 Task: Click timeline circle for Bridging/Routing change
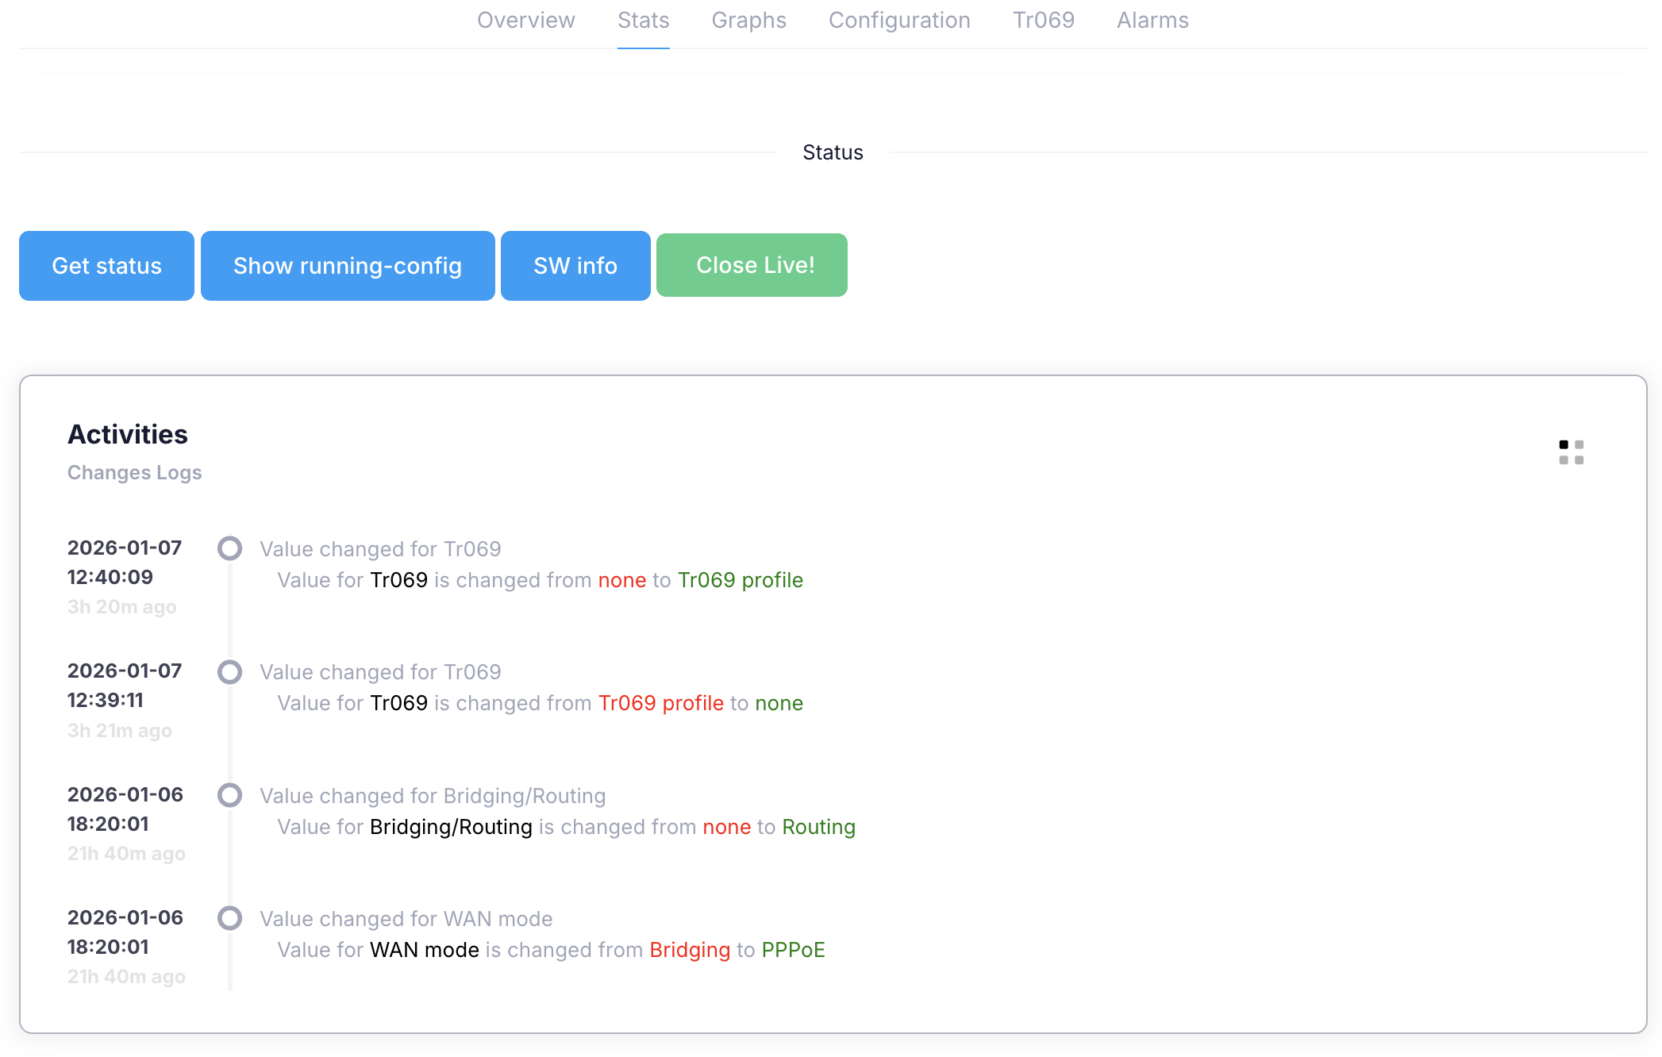(230, 795)
